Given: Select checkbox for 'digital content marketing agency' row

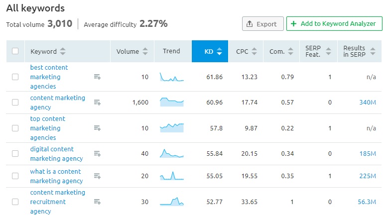Looking at the screenshot, I should coord(15,154).
